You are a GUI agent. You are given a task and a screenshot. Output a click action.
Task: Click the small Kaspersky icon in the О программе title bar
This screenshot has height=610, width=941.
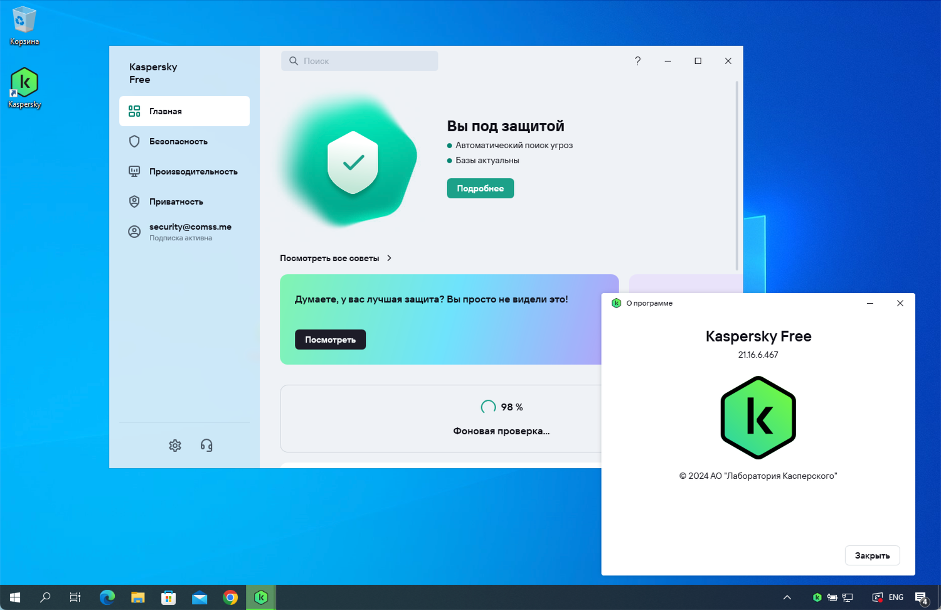tap(616, 303)
